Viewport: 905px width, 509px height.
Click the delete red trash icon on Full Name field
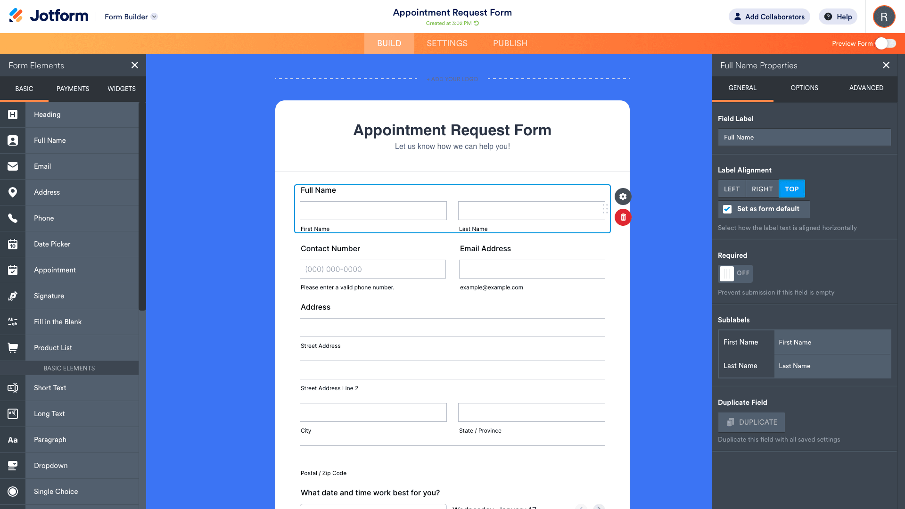pyautogui.click(x=623, y=218)
